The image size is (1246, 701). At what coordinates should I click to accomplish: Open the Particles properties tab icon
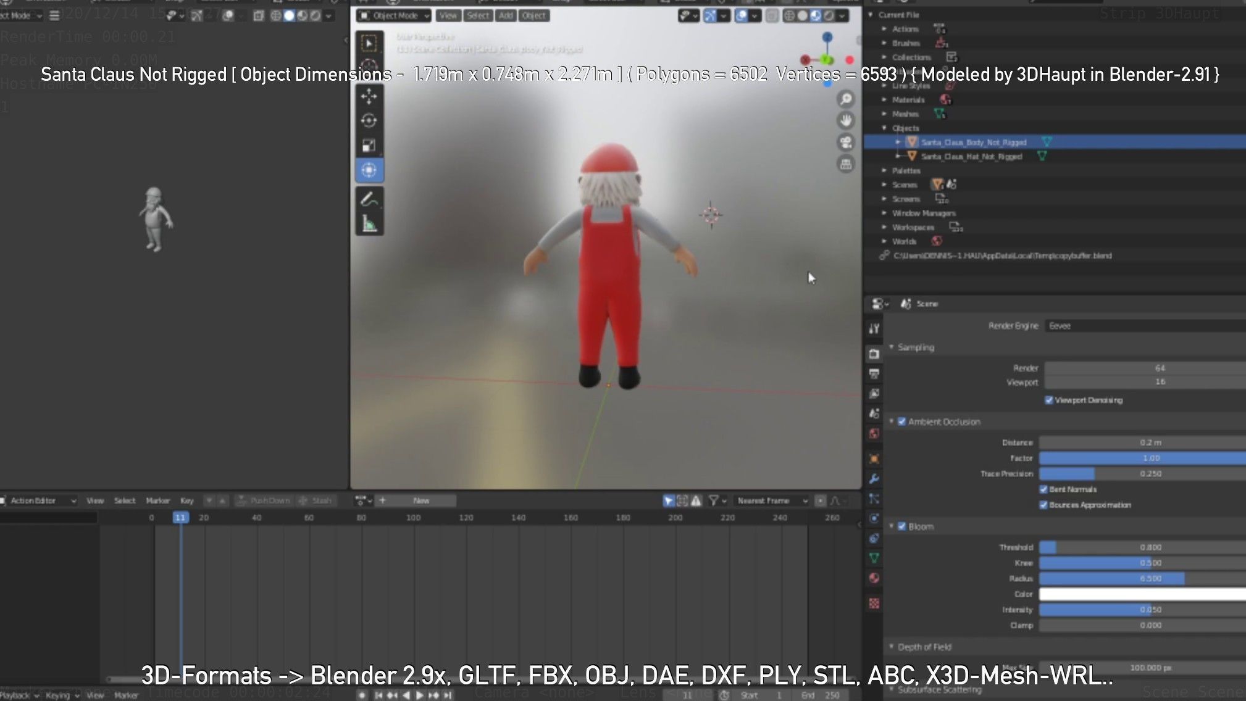coord(874,499)
